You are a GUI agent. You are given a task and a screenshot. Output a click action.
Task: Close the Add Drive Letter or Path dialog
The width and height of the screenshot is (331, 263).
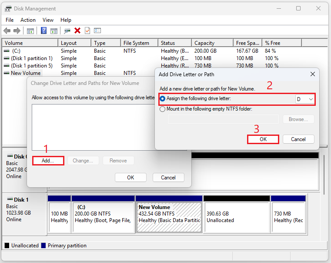pyautogui.click(x=313, y=74)
